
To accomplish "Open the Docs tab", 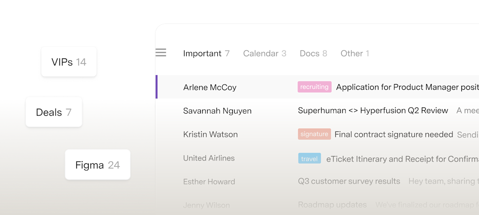I will tap(313, 54).
